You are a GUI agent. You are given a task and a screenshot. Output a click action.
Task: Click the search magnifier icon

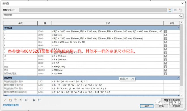pos(180,16)
